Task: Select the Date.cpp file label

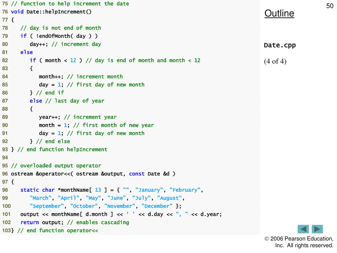Action: 280,45
